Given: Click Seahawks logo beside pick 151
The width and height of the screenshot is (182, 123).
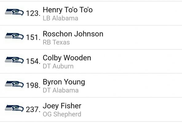Looking at the screenshot, I should pyautogui.click(x=14, y=36).
